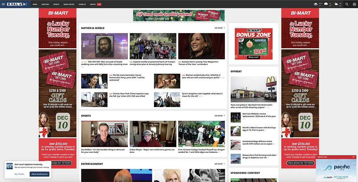Read 12-team College Football Playoff headline
Image resolution: width=358 pixels, height=182 pixels.
coord(201,151)
